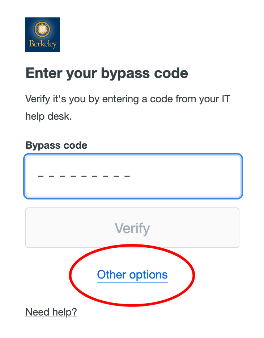Click the Berkeley logo image
The height and width of the screenshot is (338, 264).
(43, 35)
